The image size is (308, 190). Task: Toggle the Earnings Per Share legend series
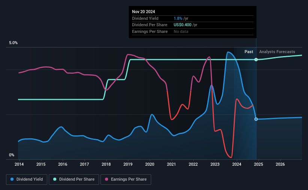[126, 179]
